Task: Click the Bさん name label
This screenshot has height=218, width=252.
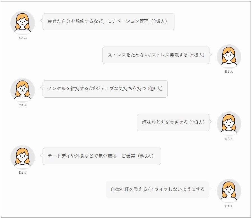Action: 229,72
